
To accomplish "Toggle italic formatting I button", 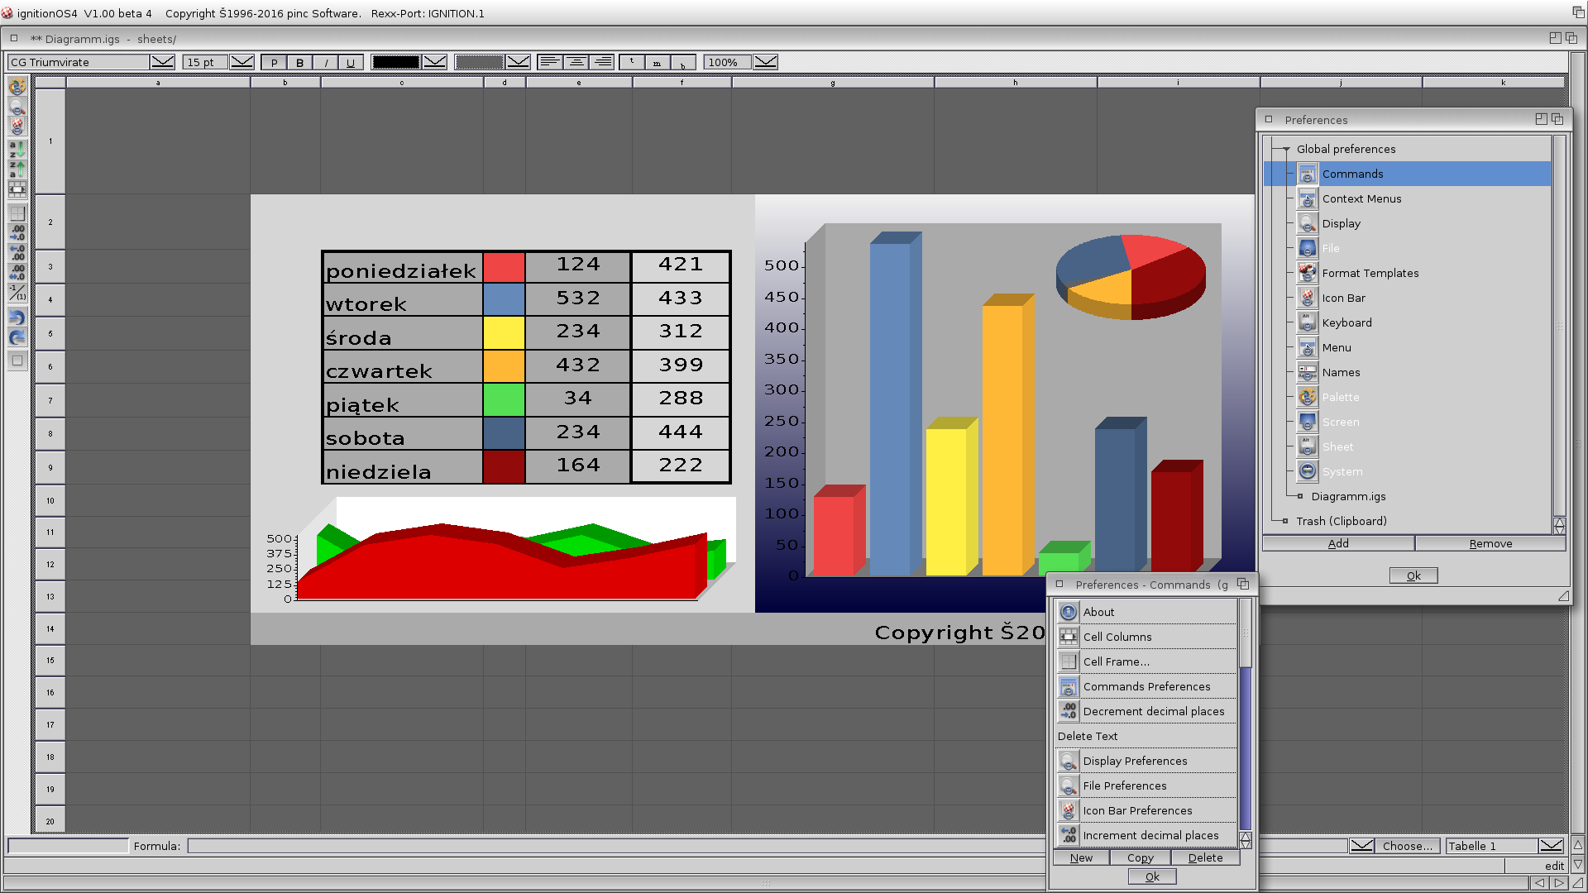I will [x=326, y=62].
